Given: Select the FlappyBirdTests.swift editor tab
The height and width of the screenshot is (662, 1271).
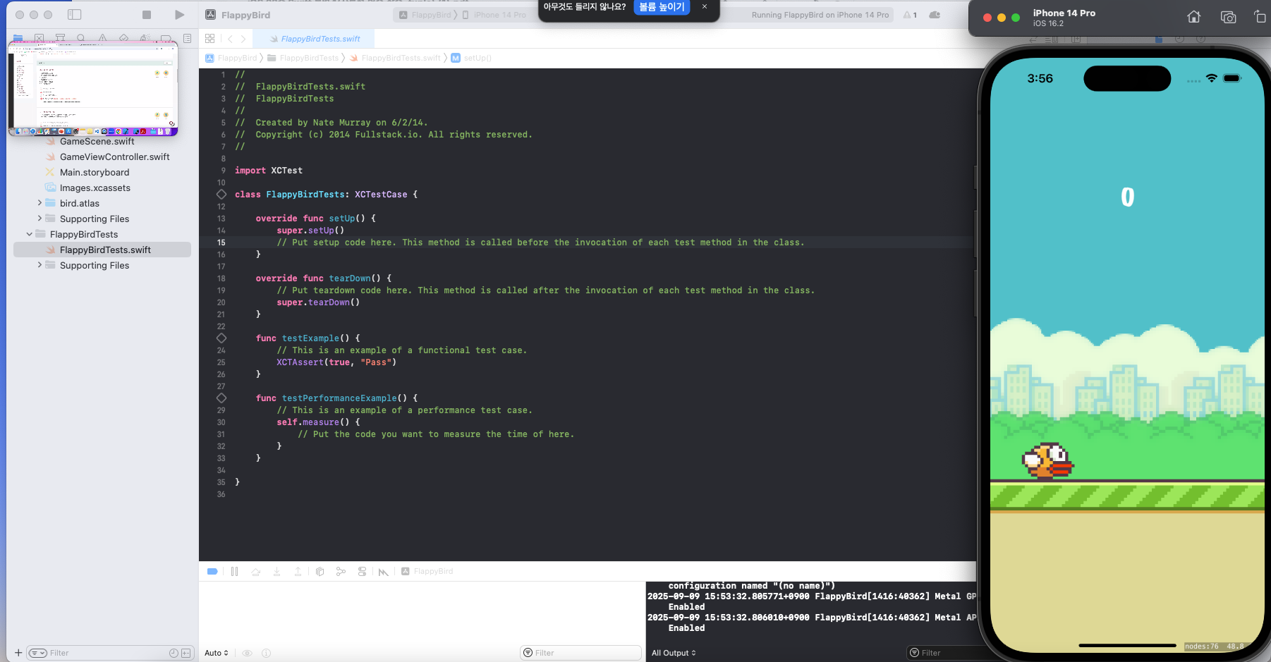Looking at the screenshot, I should tap(314, 39).
